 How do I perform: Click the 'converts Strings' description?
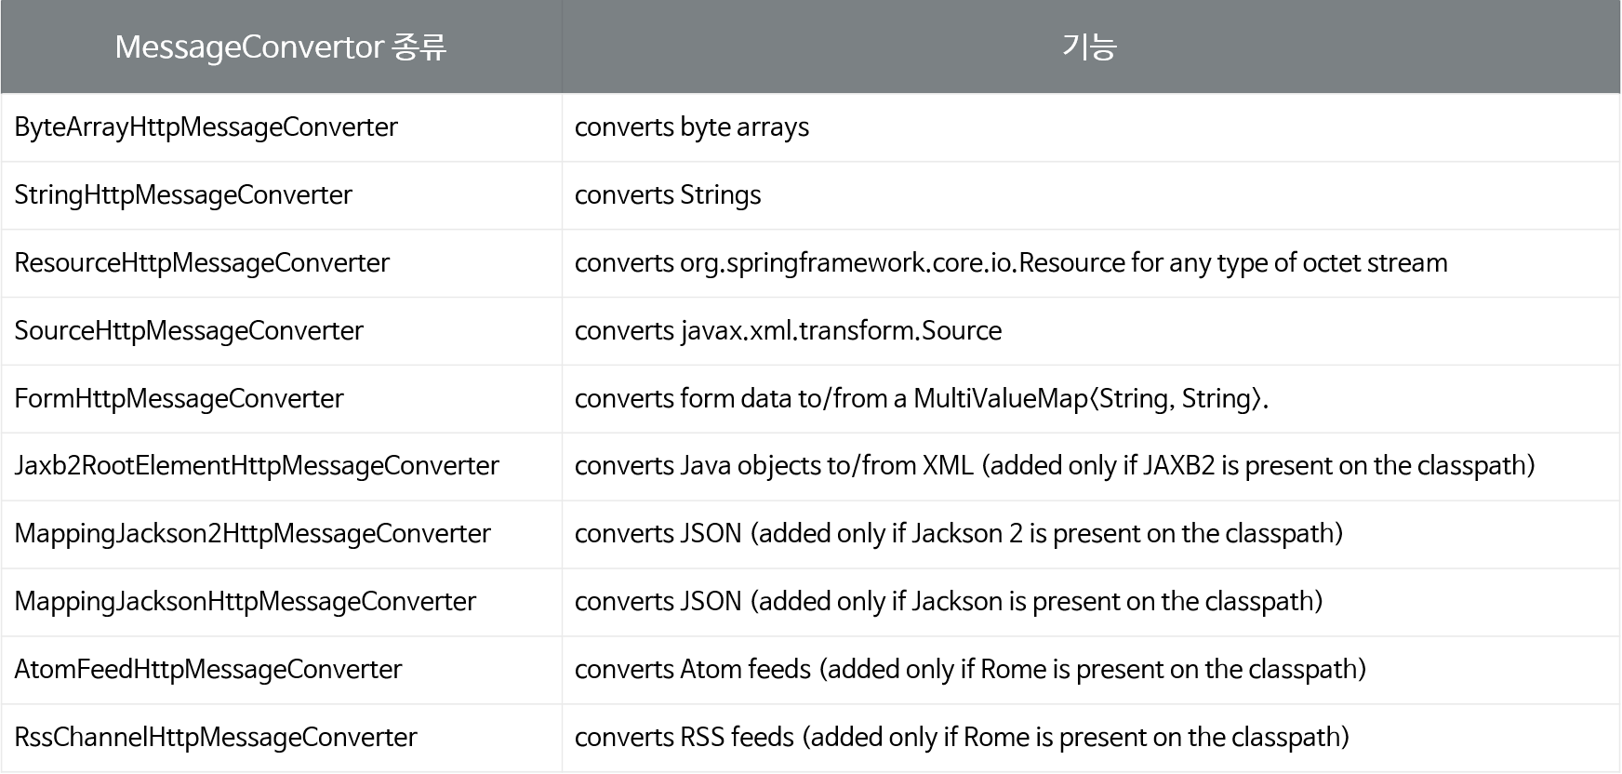pos(668,195)
